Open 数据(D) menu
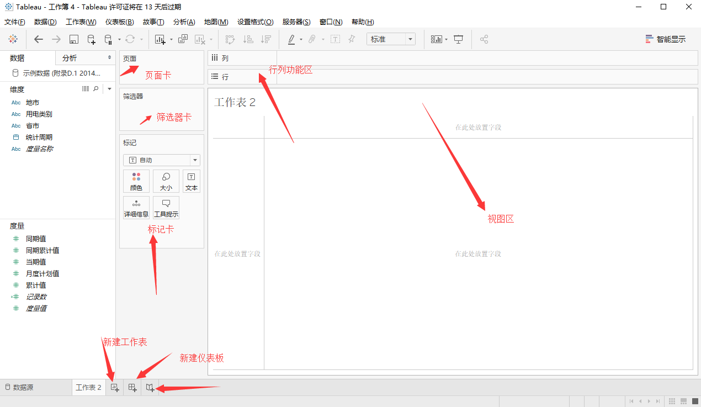The width and height of the screenshot is (701, 407). 45,22
